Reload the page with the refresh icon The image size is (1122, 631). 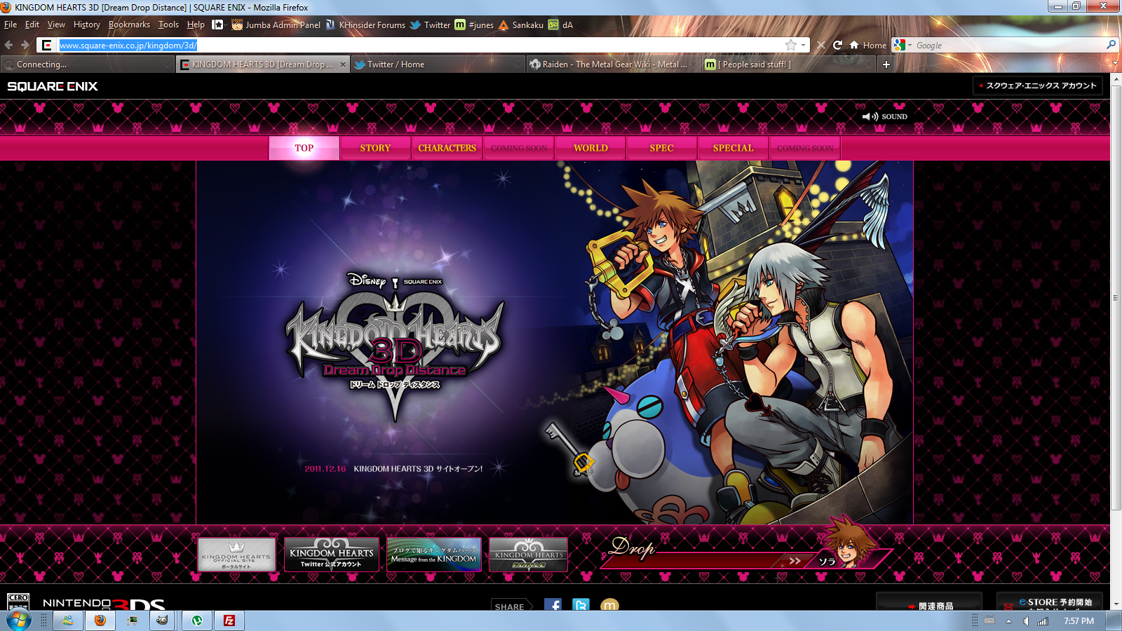837,45
